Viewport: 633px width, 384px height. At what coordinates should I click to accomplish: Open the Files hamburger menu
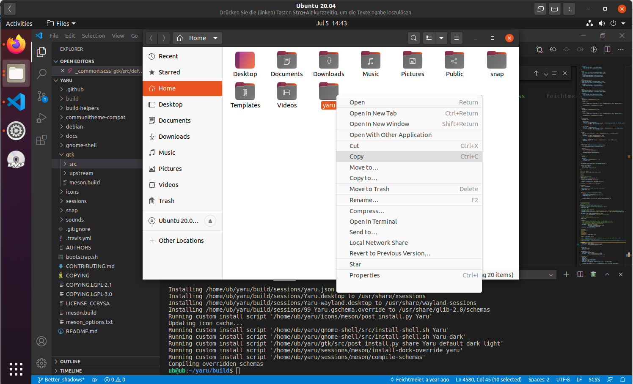point(457,38)
